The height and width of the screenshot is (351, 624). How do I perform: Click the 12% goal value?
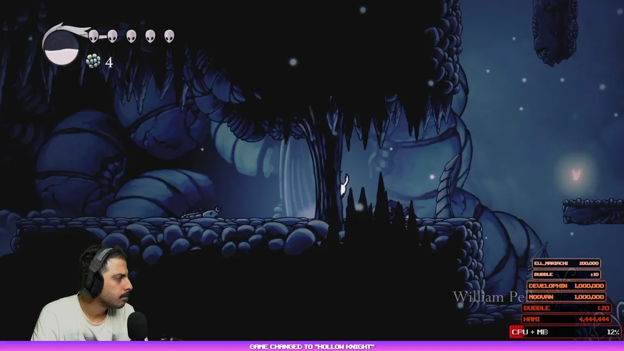(x=613, y=332)
